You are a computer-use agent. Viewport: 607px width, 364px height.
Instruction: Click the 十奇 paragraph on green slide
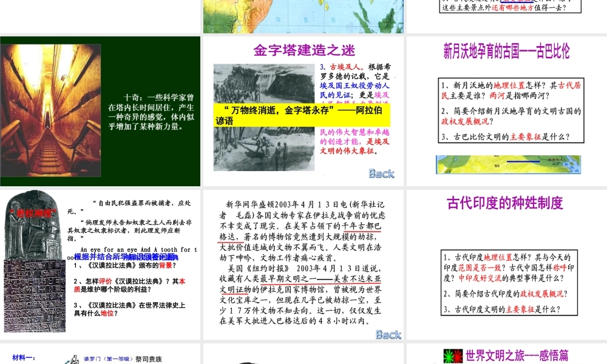[151, 112]
